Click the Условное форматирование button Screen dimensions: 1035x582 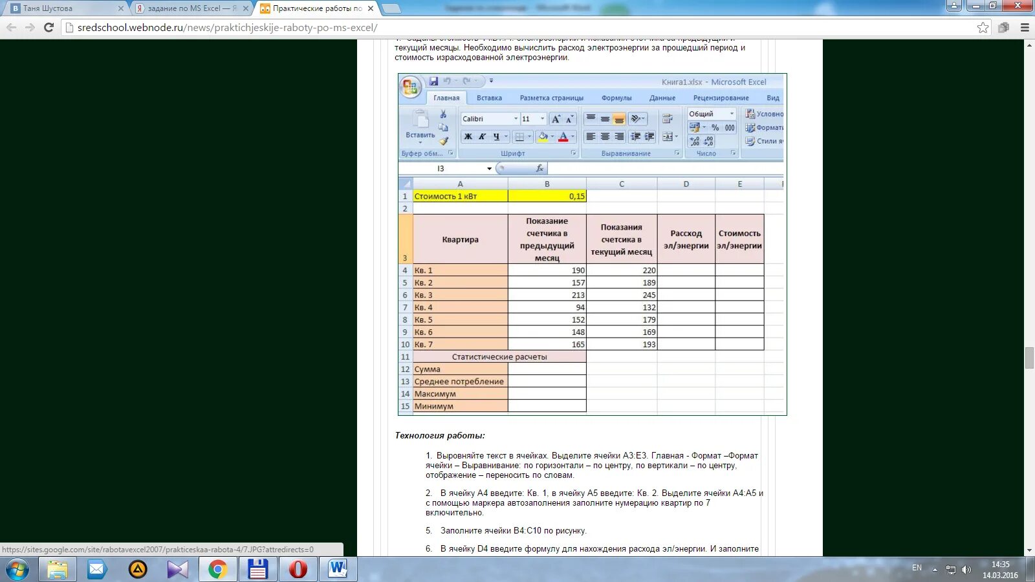(x=764, y=114)
